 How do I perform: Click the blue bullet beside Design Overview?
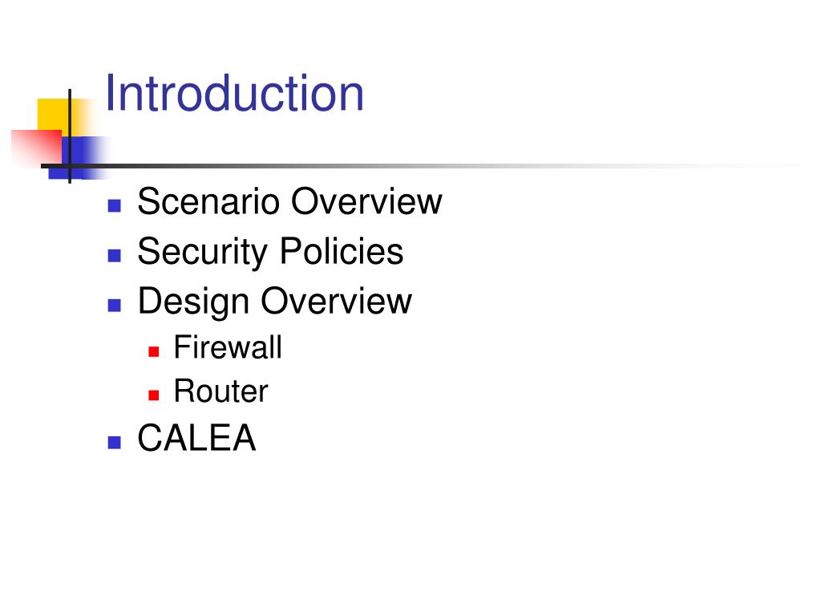coord(114,305)
